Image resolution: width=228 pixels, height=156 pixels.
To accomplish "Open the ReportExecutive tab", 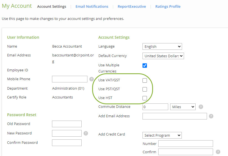I will point(132,6).
